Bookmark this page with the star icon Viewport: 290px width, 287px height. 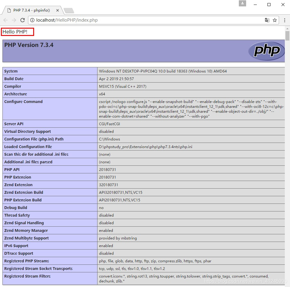click(275, 20)
